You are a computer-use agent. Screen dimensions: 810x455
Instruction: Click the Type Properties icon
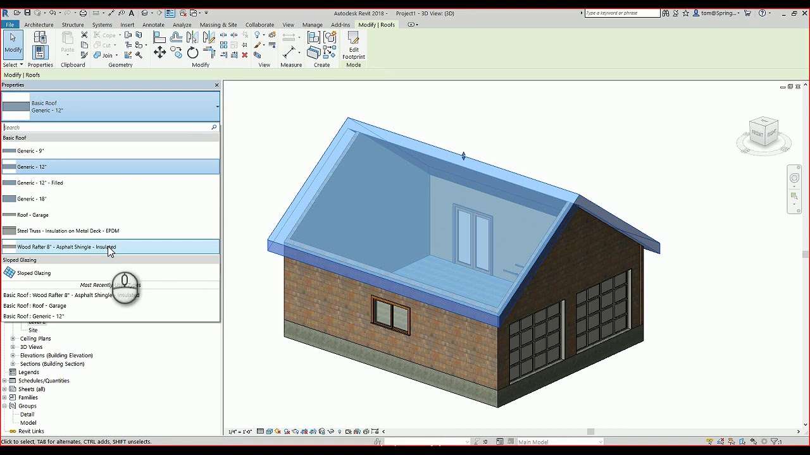(40, 38)
